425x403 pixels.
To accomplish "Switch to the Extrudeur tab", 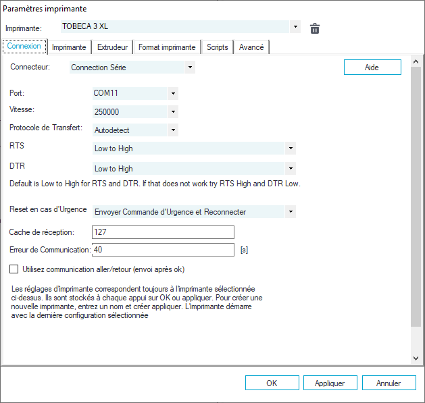I will tap(112, 47).
